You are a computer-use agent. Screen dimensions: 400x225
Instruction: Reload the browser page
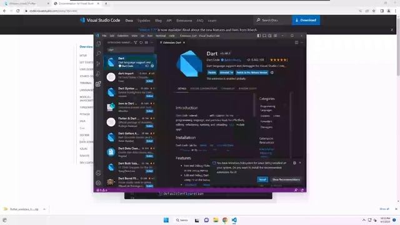pos(18,11)
